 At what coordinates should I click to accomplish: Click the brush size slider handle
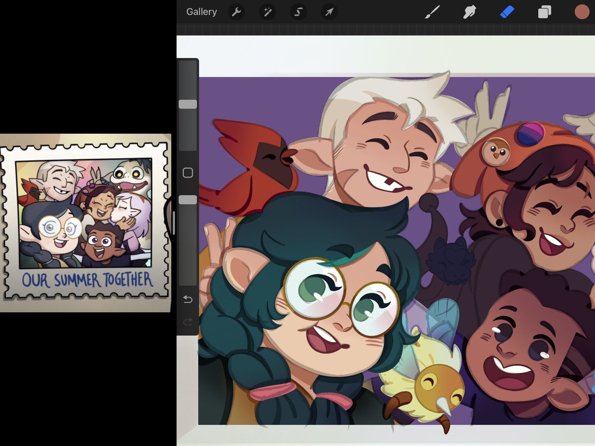click(188, 104)
